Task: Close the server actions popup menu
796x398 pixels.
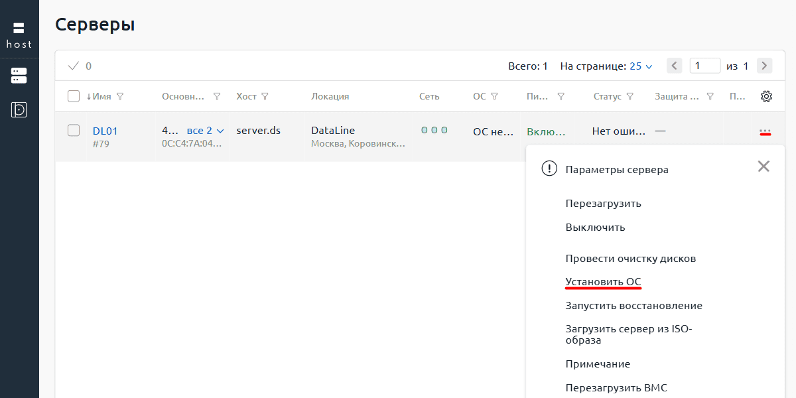Action: (763, 166)
